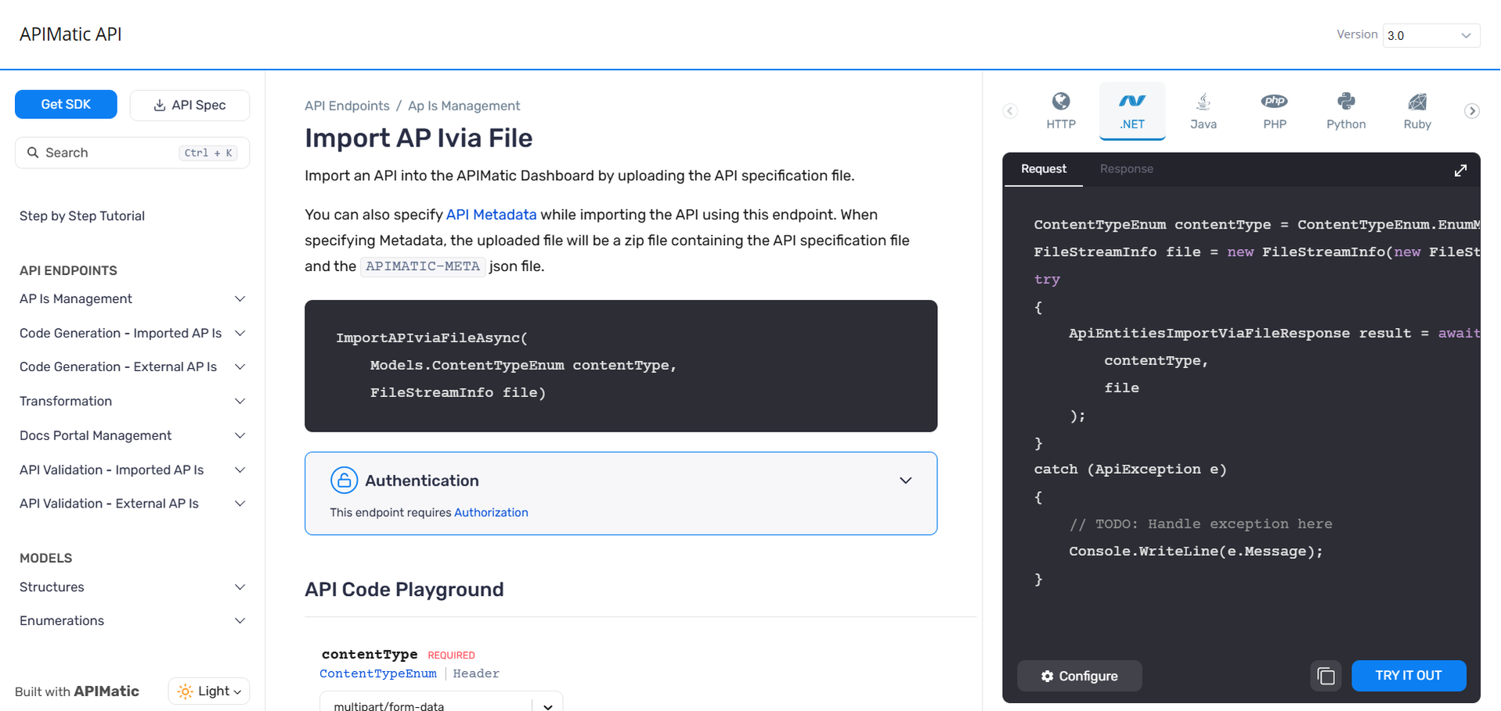This screenshot has width=1501, height=711.
Task: Open the Configure settings button
Action: point(1079,676)
